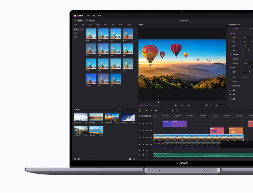Redo the last edit action
The width and height of the screenshot is (253, 193).
pyautogui.click(x=168, y=110)
